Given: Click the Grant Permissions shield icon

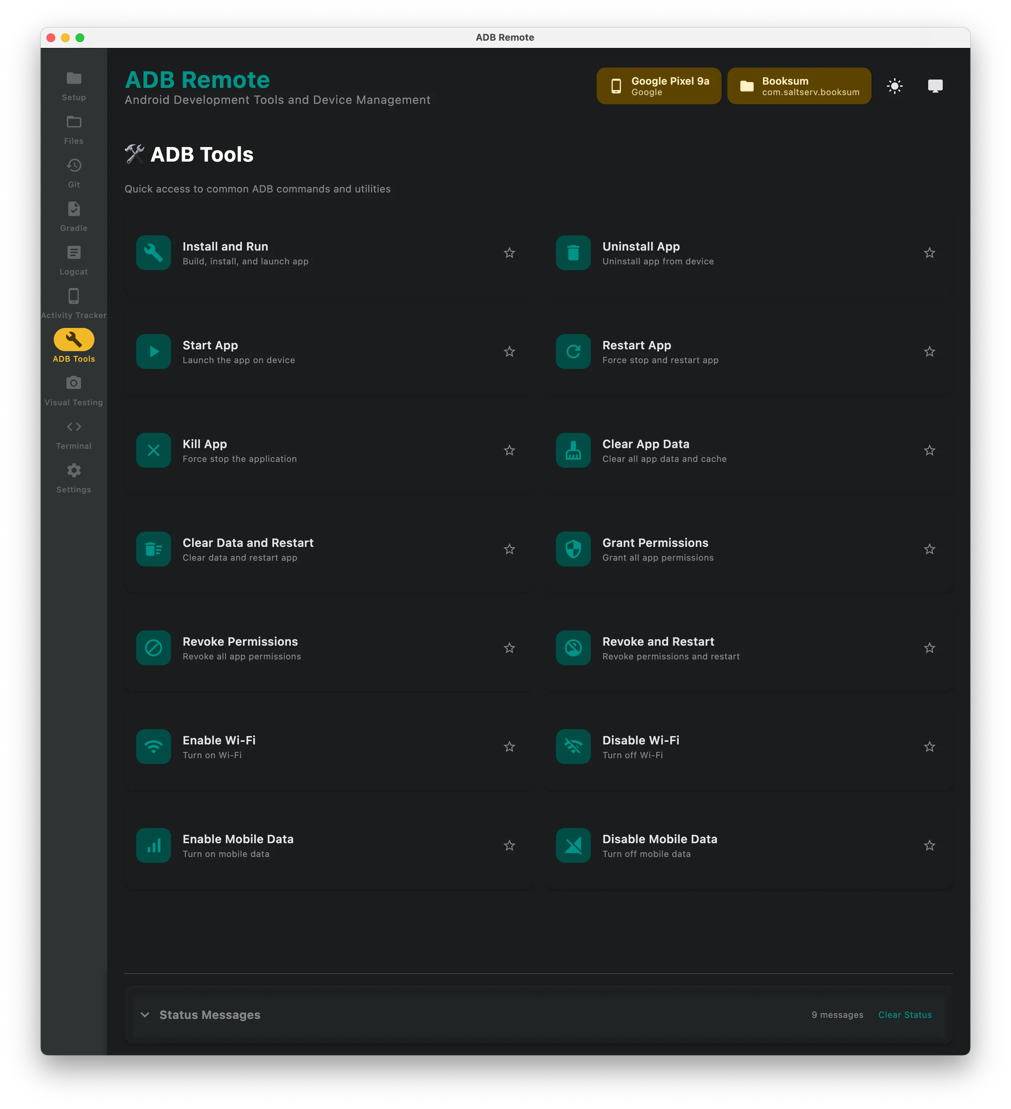Looking at the screenshot, I should tap(573, 549).
